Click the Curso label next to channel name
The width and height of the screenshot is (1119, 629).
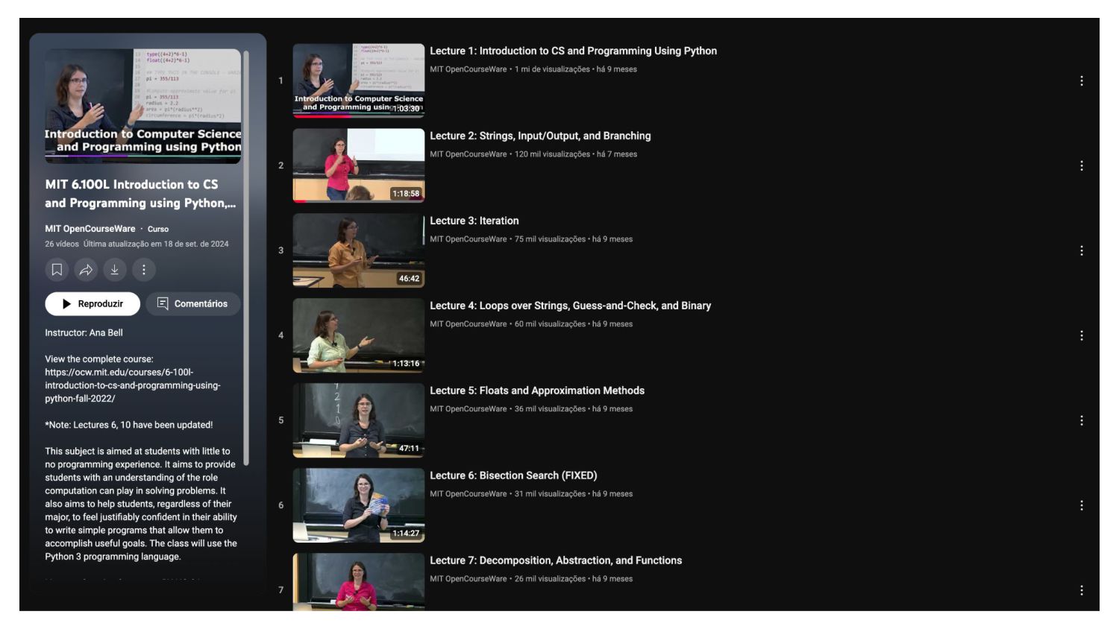pyautogui.click(x=158, y=230)
